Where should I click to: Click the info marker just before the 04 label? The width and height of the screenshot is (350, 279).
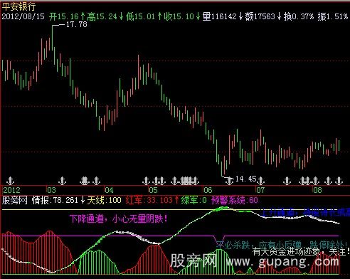click(x=97, y=181)
